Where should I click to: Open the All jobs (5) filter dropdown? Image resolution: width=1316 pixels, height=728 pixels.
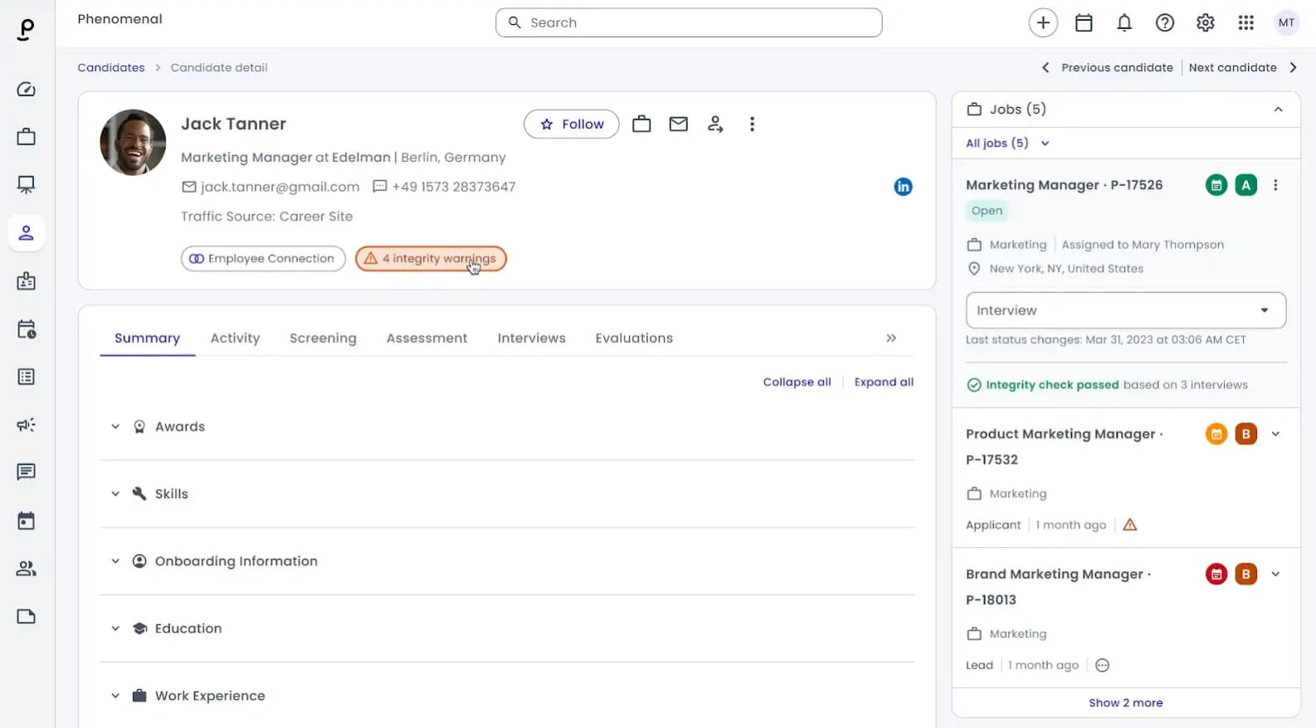pos(1006,143)
